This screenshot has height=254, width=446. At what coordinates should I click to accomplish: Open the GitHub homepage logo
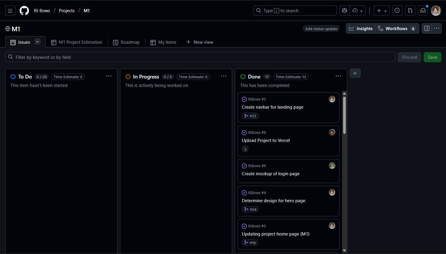24,11
